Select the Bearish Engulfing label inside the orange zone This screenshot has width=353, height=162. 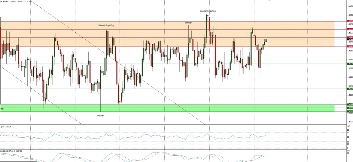(106, 25)
